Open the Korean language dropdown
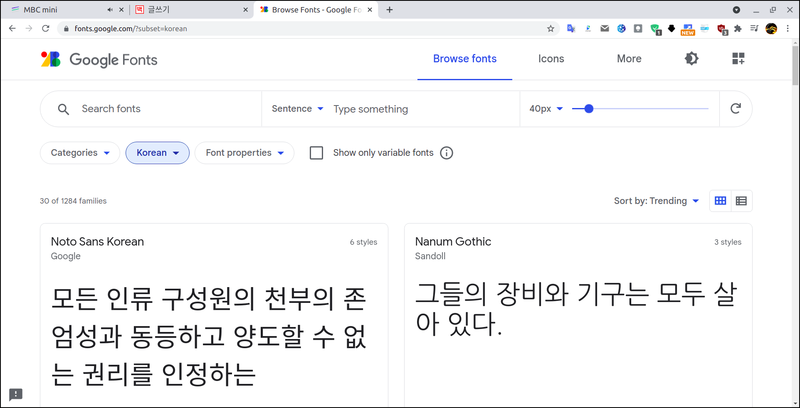800x408 pixels. pos(158,153)
